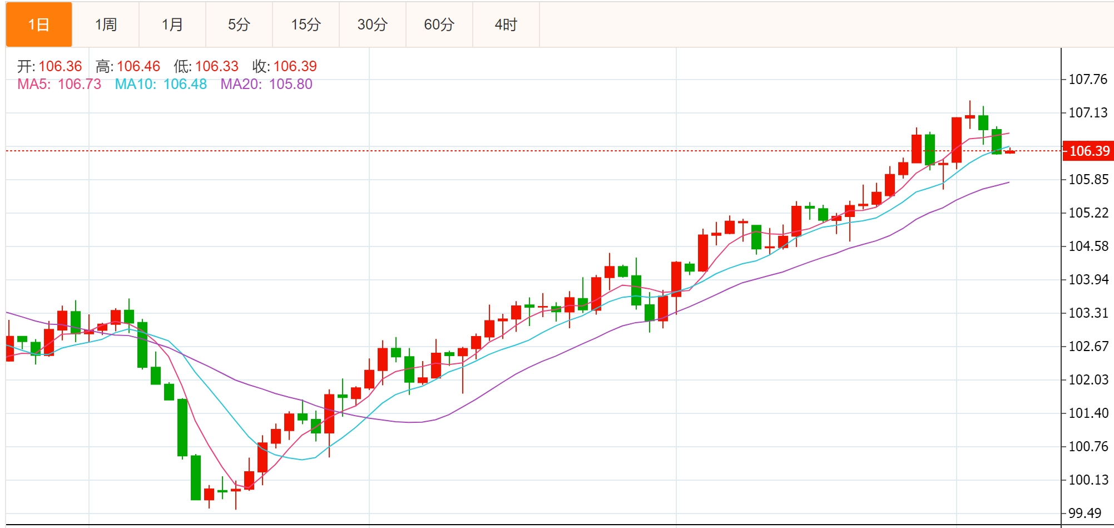Switch to the 4时 four-hour tab

tap(506, 24)
